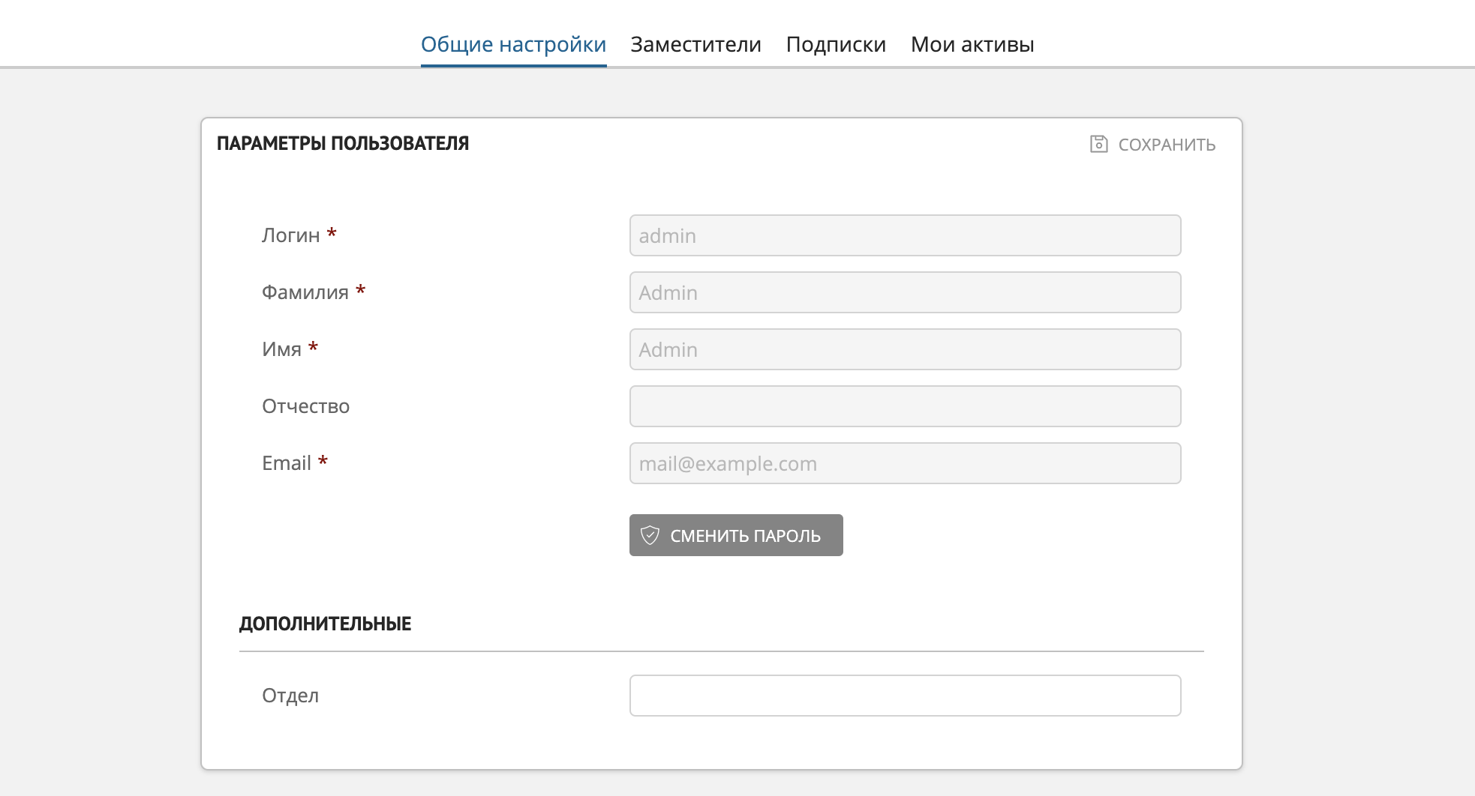Open the Общие настройки tab
Viewport: 1475px width, 796px height.
[x=513, y=44]
